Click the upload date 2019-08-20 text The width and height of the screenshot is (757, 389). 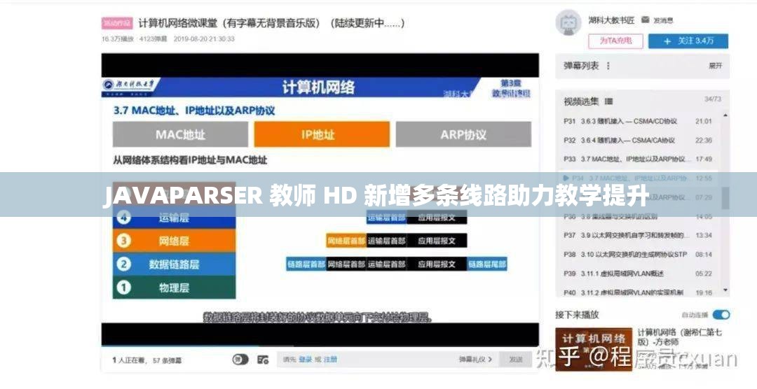coord(204,38)
